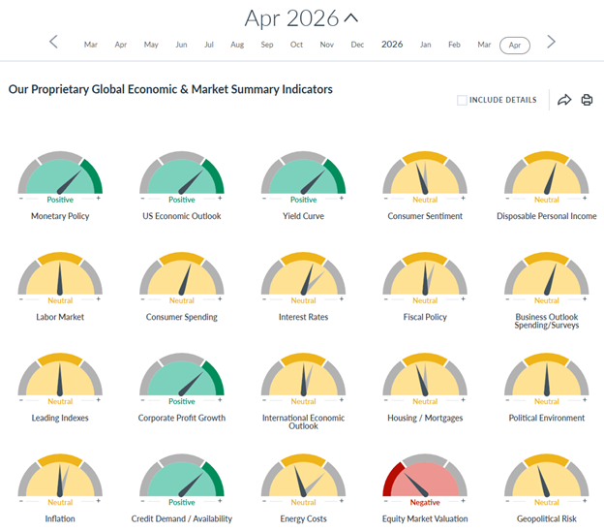The image size is (604, 531).
Task: Click the Geopolitical Risk label
Action: coord(547,518)
